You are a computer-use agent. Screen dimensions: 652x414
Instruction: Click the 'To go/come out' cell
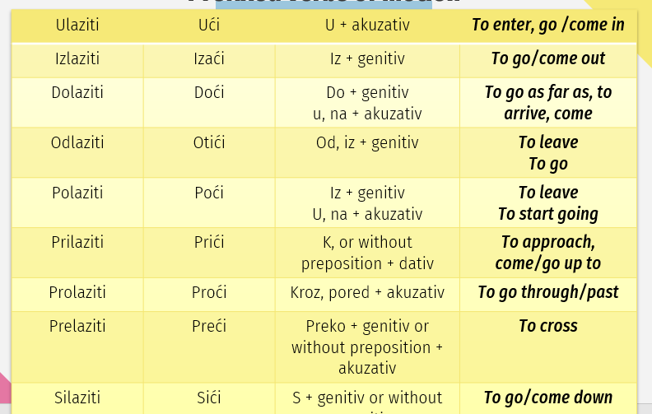click(548, 61)
